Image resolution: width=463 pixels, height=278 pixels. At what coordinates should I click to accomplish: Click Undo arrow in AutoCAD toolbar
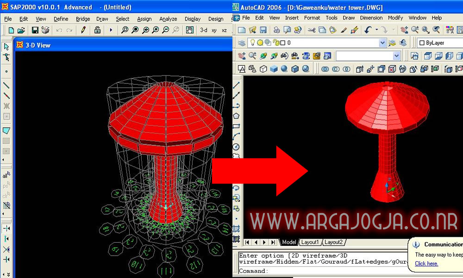click(x=368, y=30)
